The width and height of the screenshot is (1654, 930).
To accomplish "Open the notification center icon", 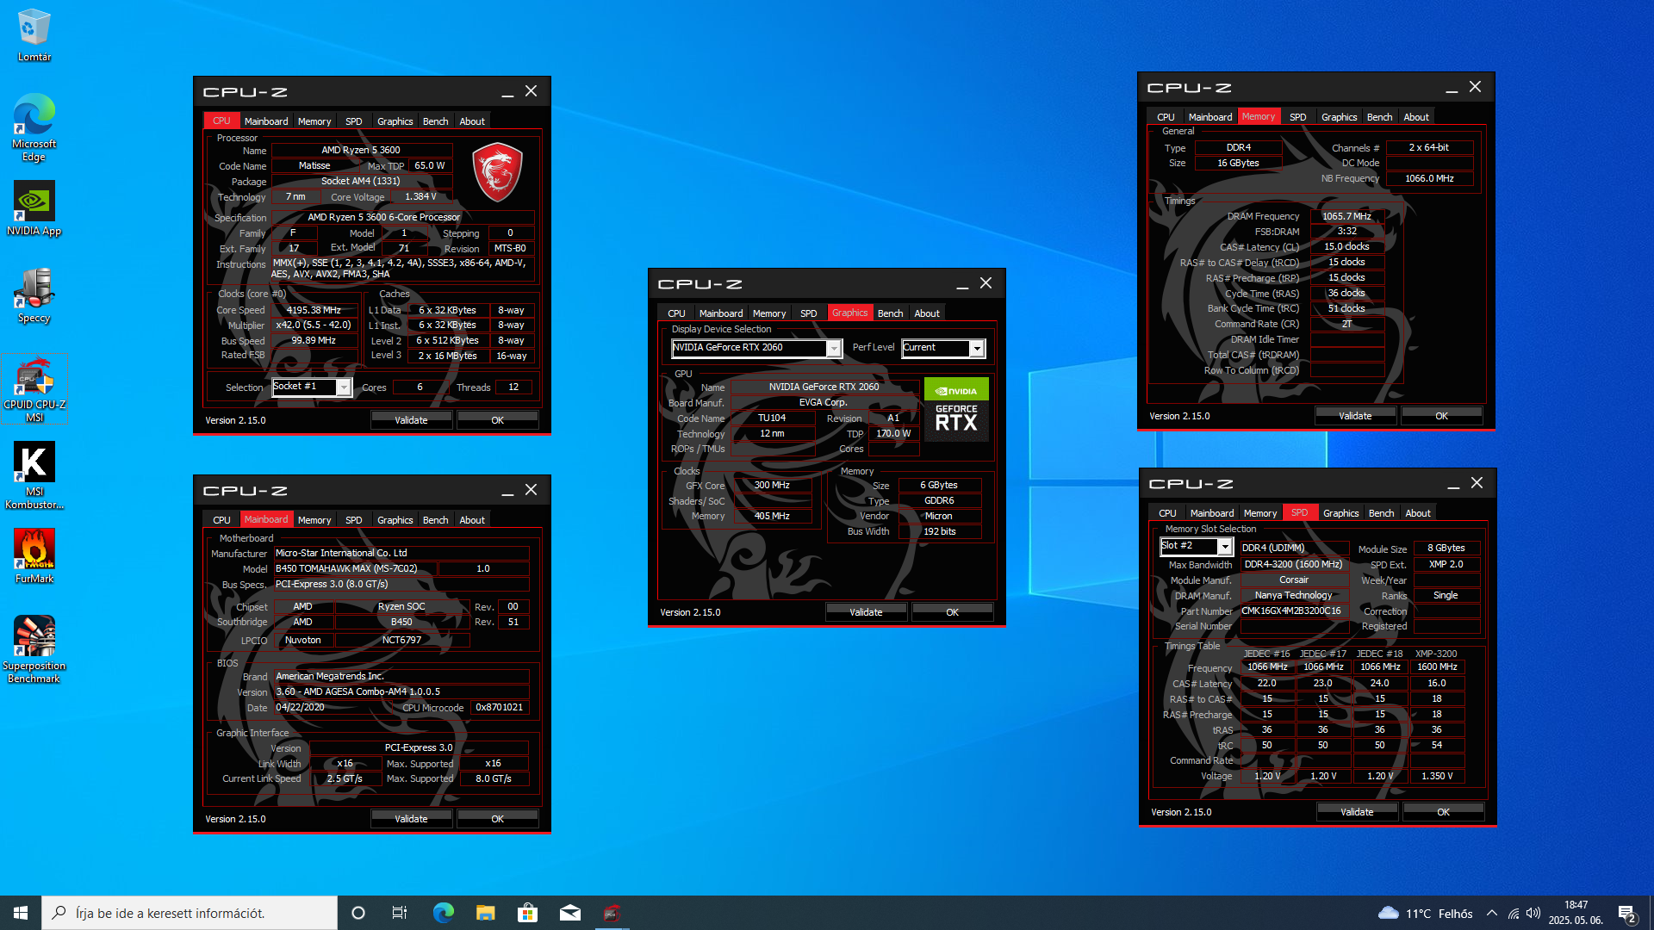I will click(x=1626, y=913).
